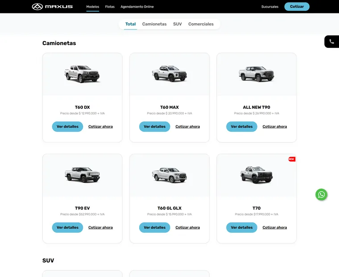Viewport: 339px width, 277px height.
Task: Click Cotizar ahora for T70
Action: (x=275, y=227)
